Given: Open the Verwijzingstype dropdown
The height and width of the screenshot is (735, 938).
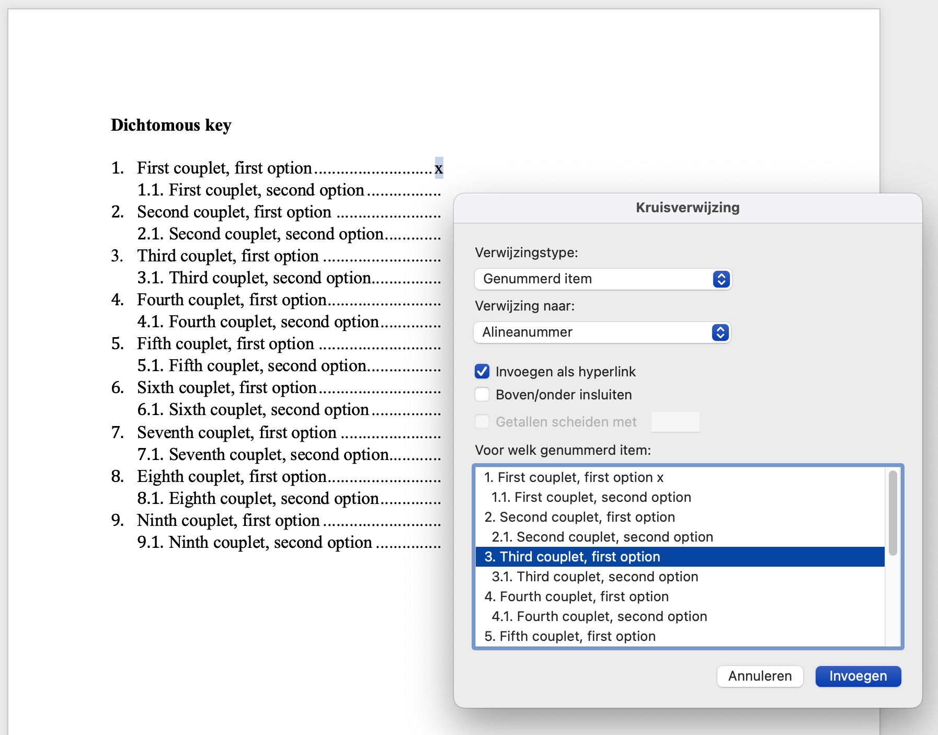Looking at the screenshot, I should click(602, 279).
